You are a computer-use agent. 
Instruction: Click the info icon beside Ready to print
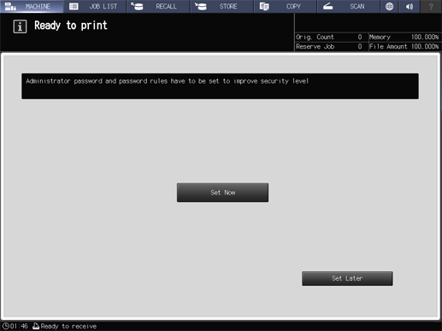[x=20, y=26]
